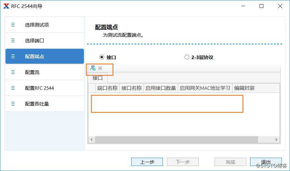Click the 端口名称 column header

point(107,88)
